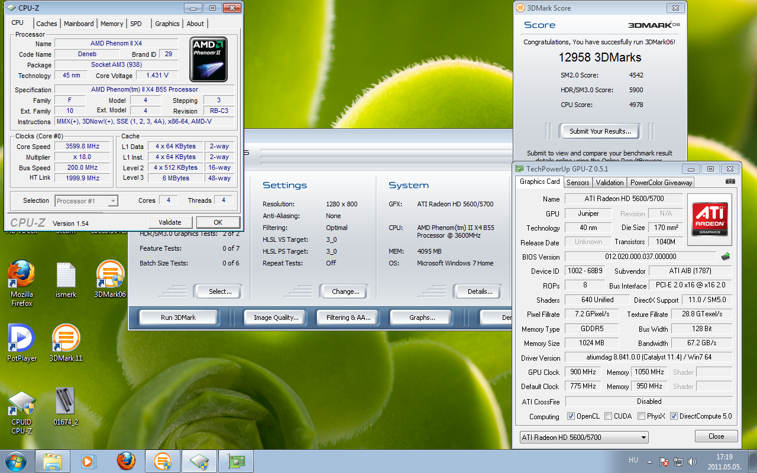Image resolution: width=757 pixels, height=473 pixels.
Task: Open Mozilla Firefox desktop shortcut
Action: point(22,284)
